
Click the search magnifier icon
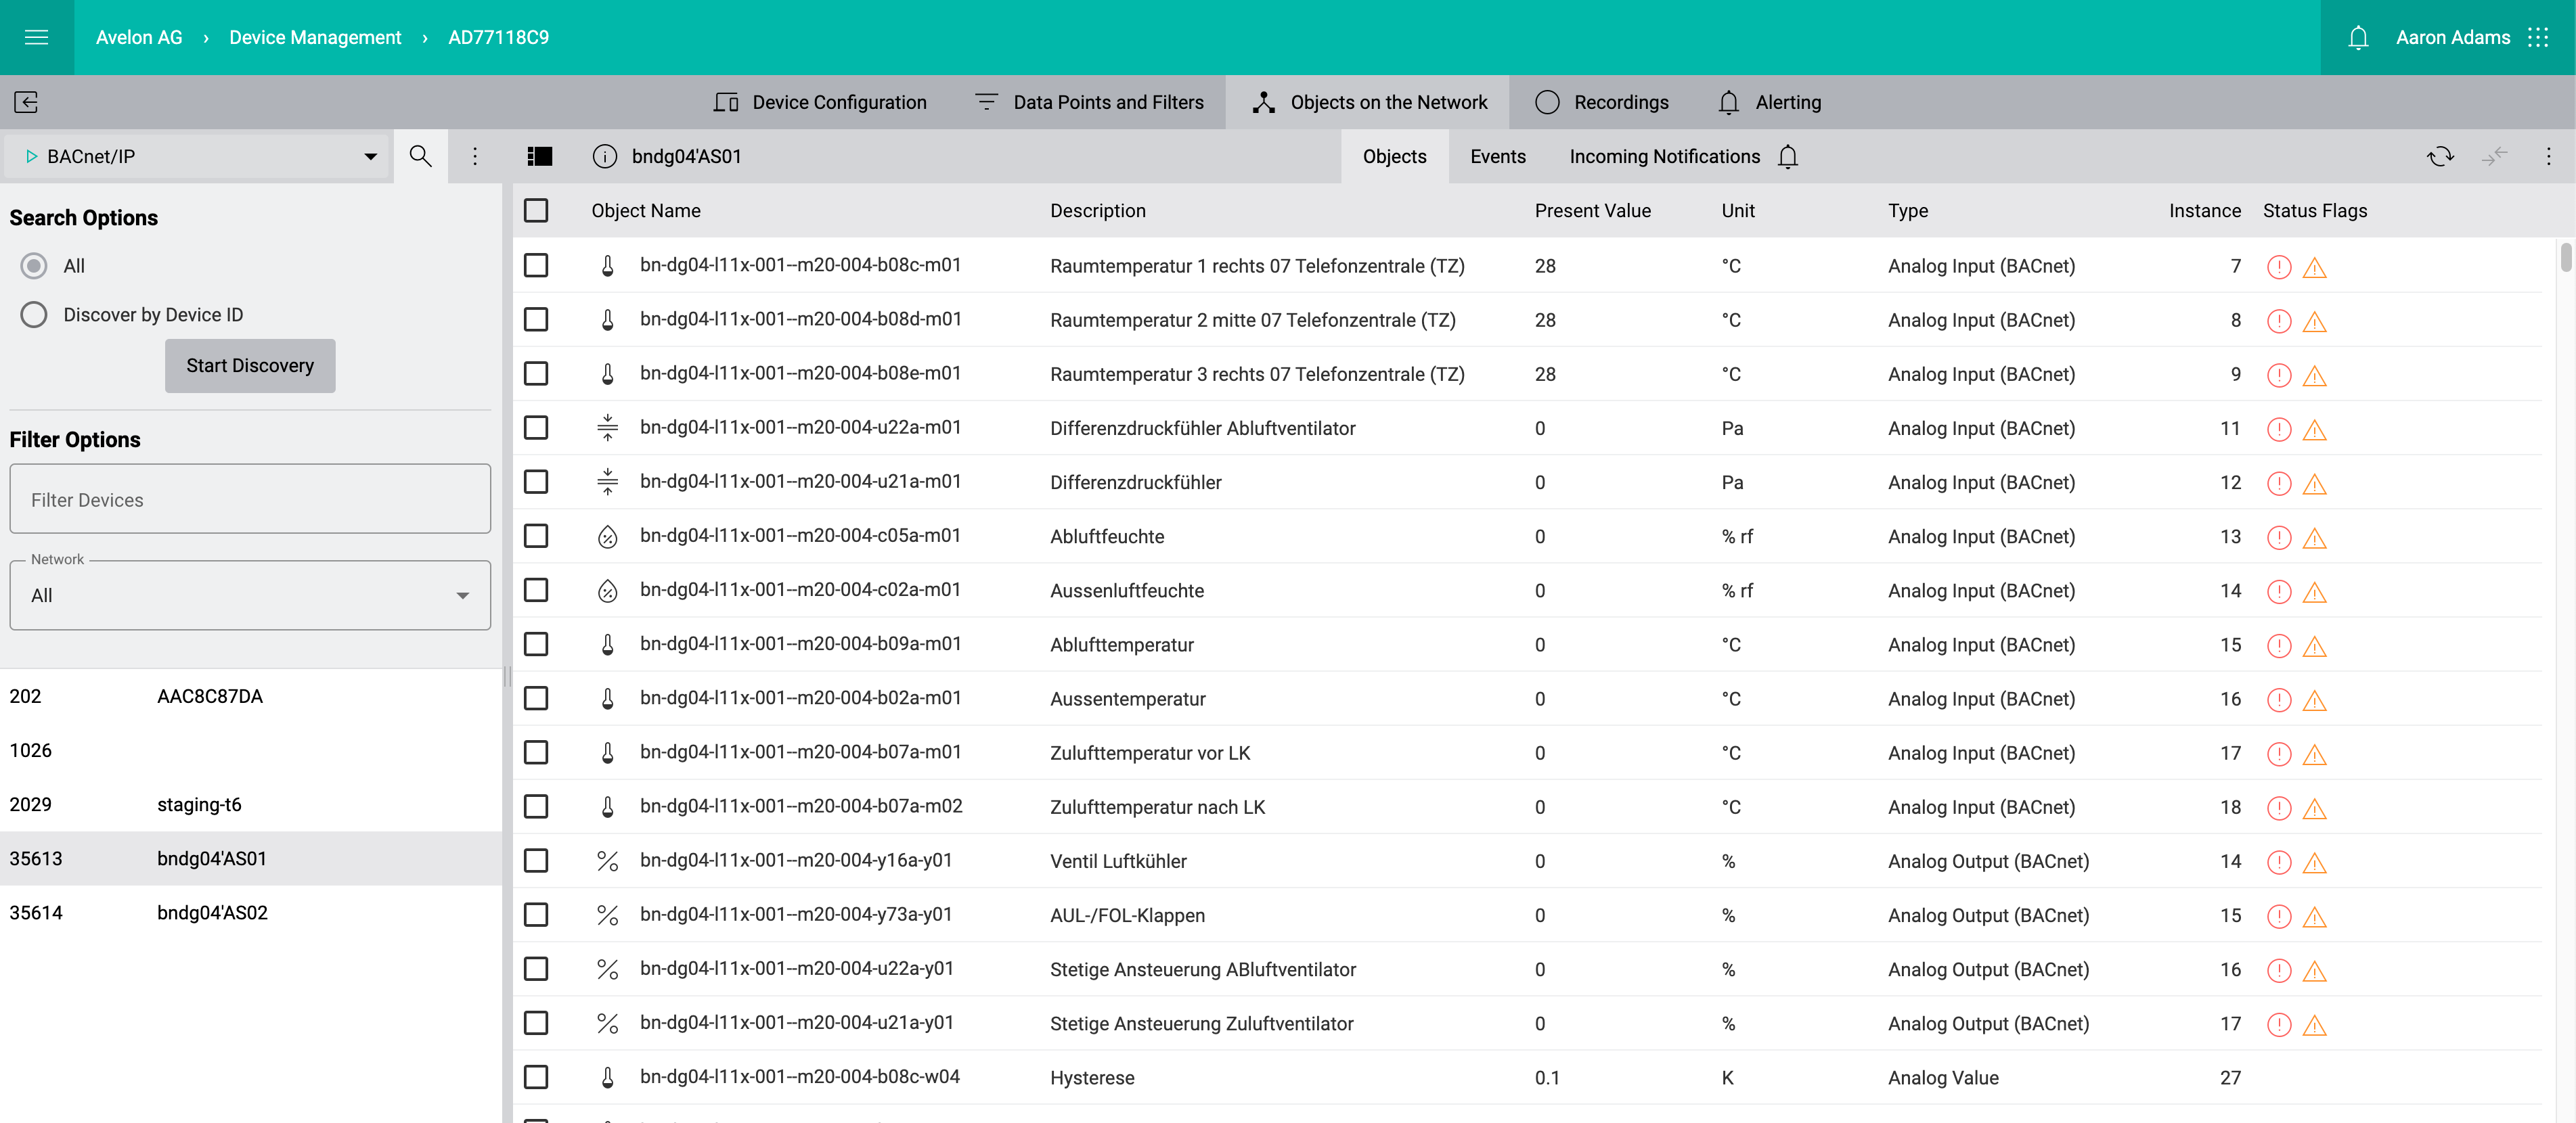(x=420, y=156)
